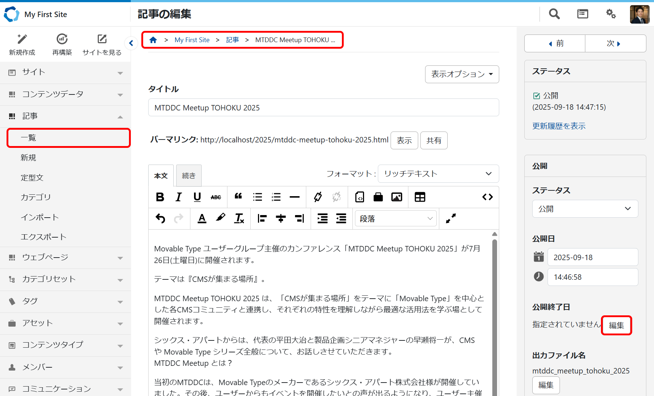Click the text color swatch icon

pos(202,218)
